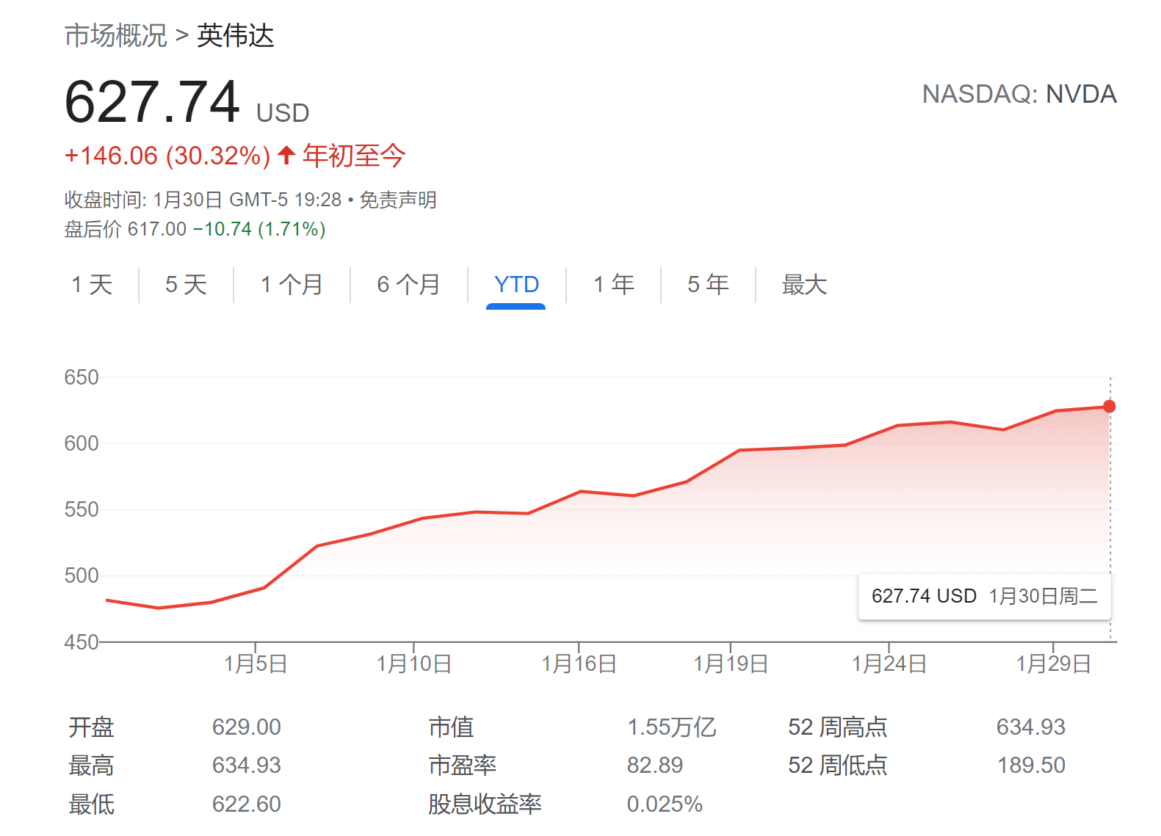Click the 450 y-axis label
Image resolution: width=1161 pixels, height=836 pixels.
(x=82, y=642)
